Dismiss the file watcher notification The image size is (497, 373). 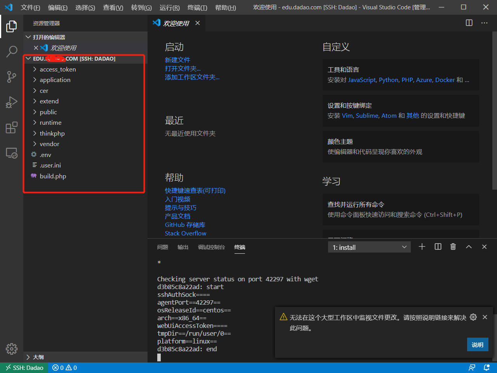pos(485,317)
